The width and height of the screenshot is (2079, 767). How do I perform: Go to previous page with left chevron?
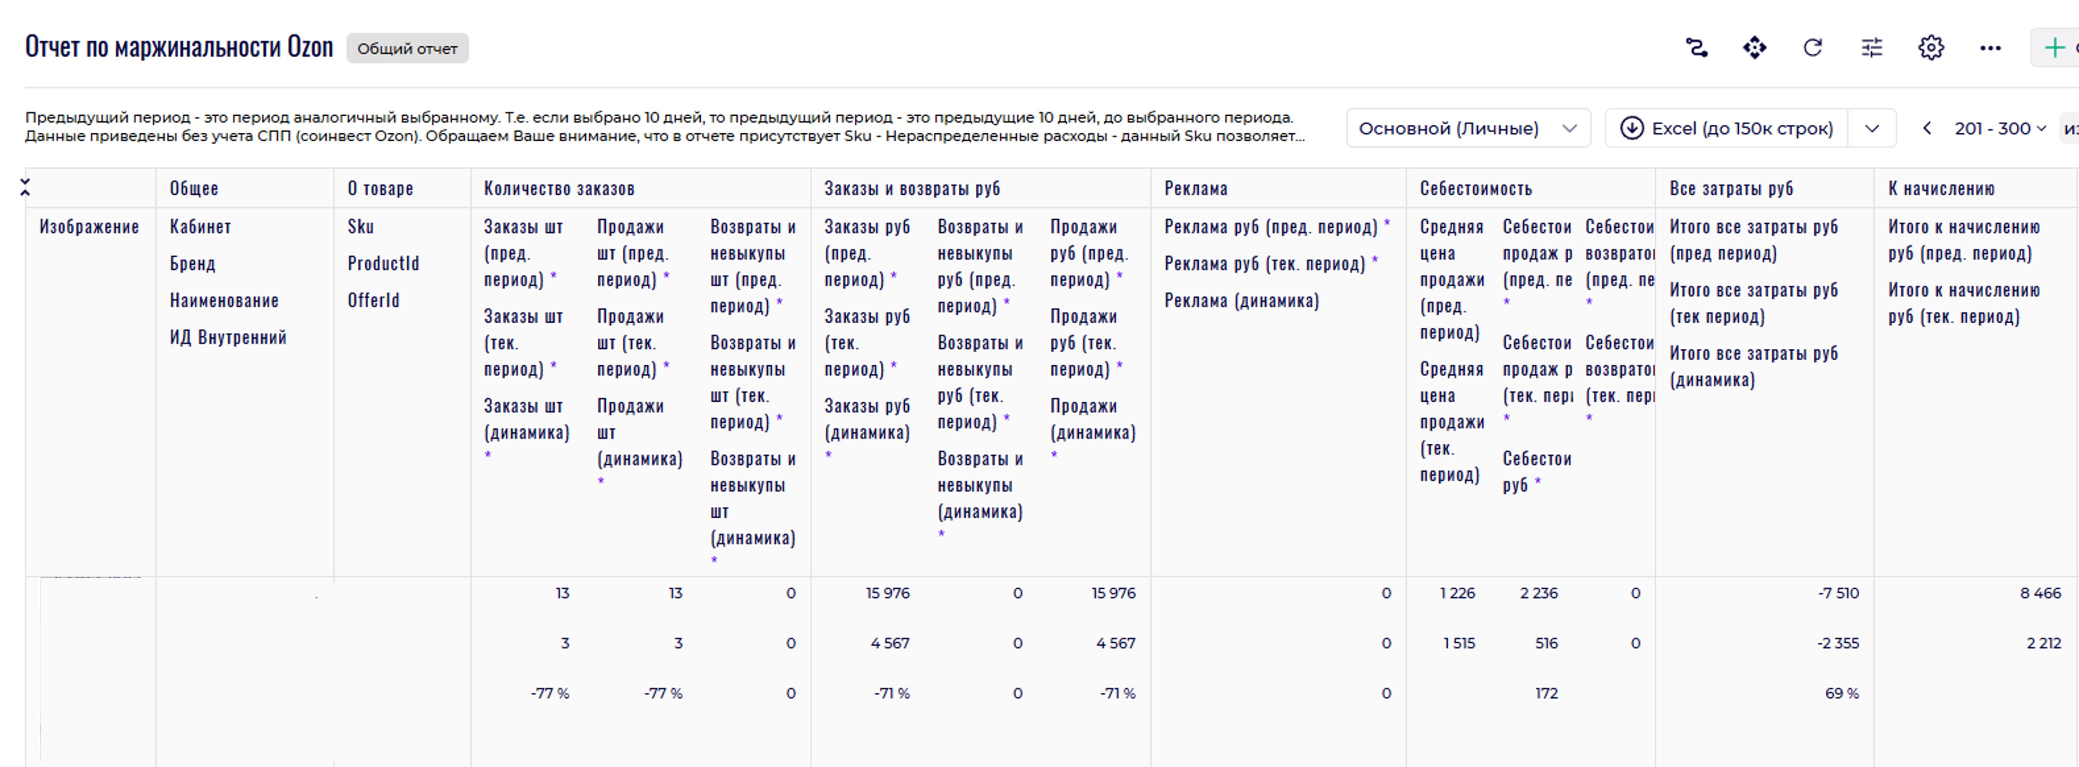click(x=1927, y=129)
